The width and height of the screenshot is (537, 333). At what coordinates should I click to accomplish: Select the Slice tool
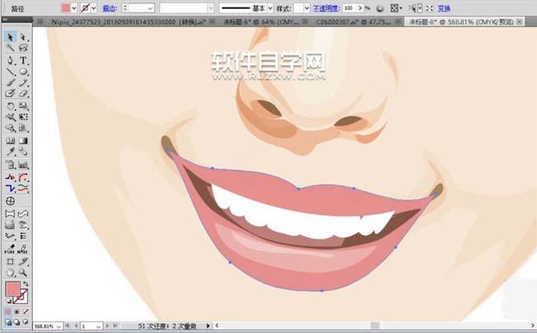click(x=23, y=262)
